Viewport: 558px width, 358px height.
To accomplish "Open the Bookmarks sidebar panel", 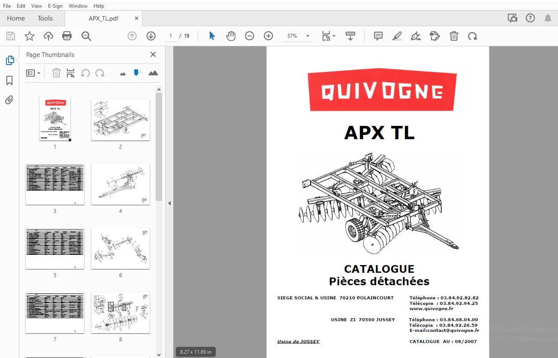I will click(x=9, y=81).
